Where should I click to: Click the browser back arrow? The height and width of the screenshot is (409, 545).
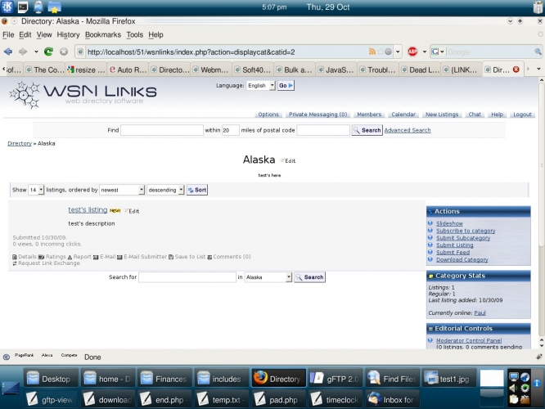[8, 52]
